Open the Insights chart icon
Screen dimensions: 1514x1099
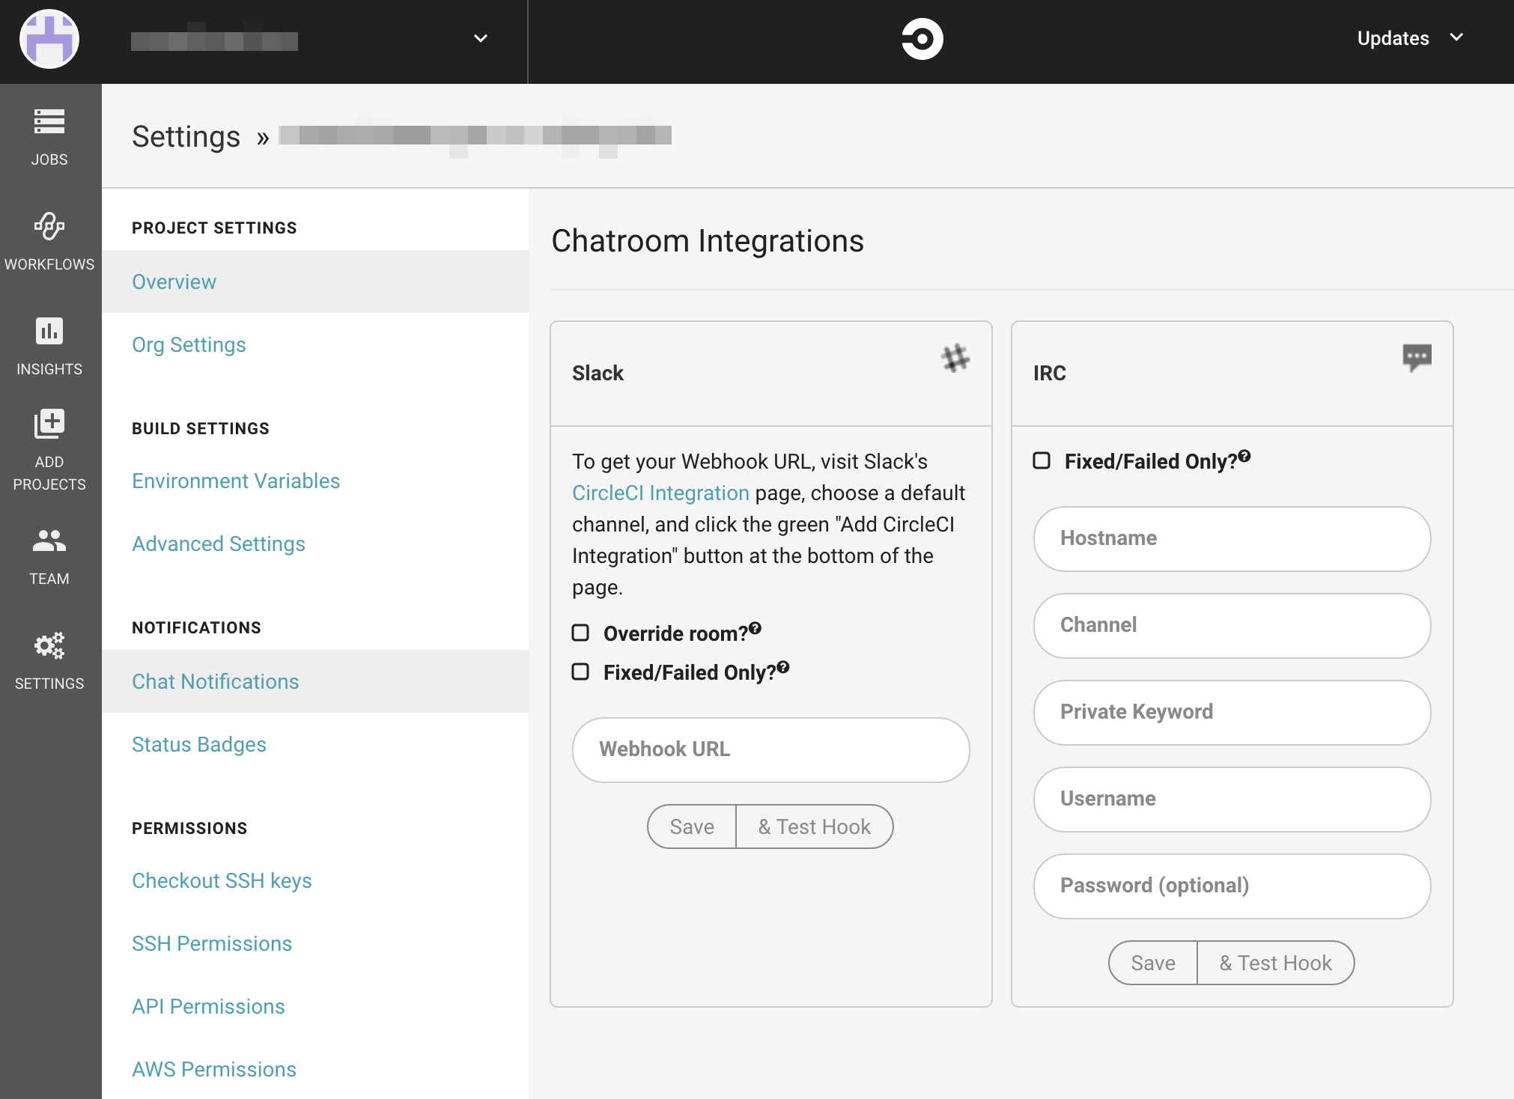point(49,331)
